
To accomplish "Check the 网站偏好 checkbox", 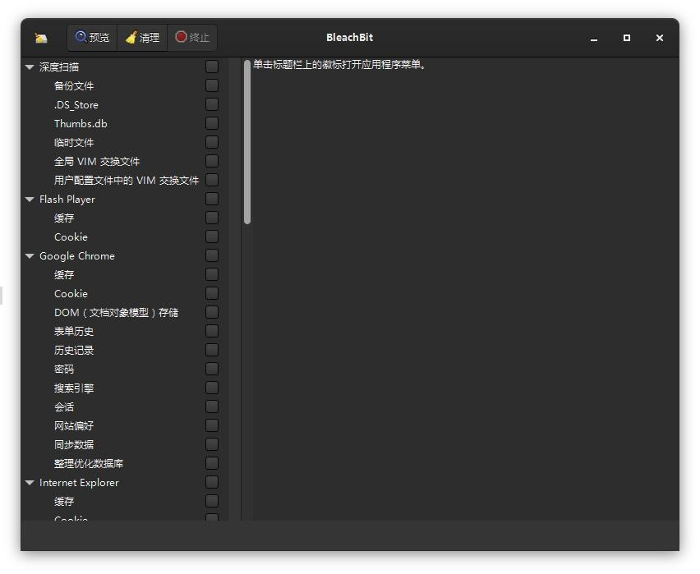I will pyautogui.click(x=212, y=426).
